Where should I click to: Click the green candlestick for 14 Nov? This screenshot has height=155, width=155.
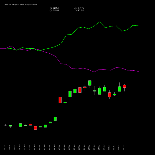point(55,119)
